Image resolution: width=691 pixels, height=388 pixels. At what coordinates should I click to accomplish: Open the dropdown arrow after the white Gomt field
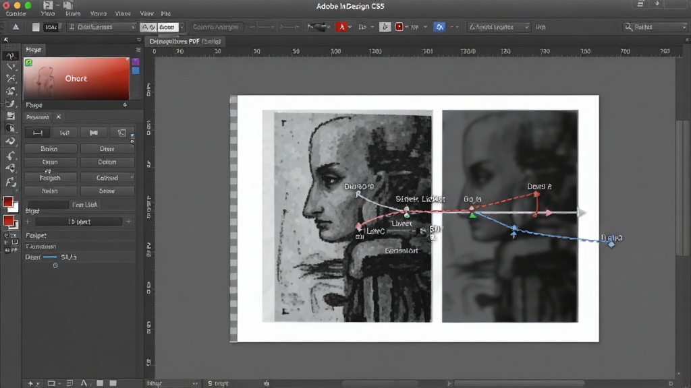tap(182, 27)
